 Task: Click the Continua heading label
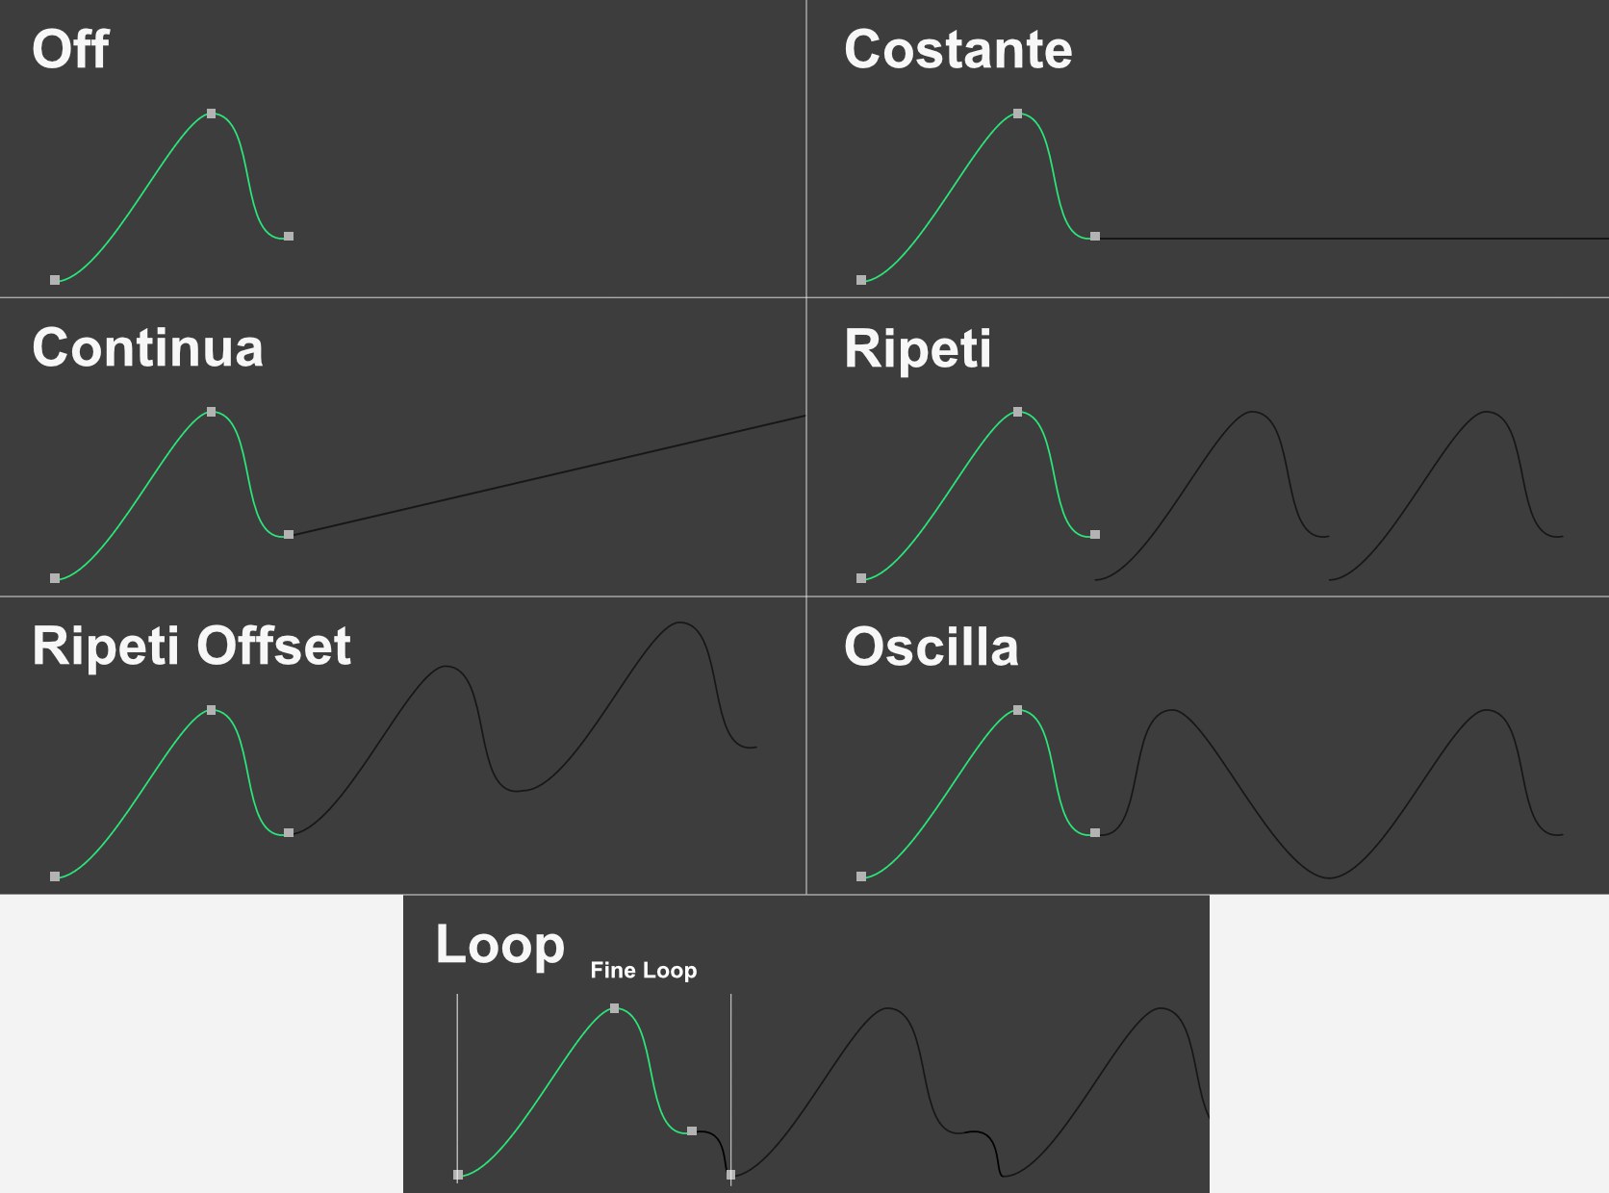coord(147,347)
